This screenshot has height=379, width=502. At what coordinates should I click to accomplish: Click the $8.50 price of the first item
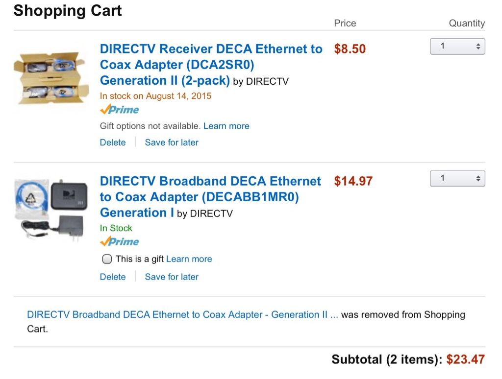(350, 49)
